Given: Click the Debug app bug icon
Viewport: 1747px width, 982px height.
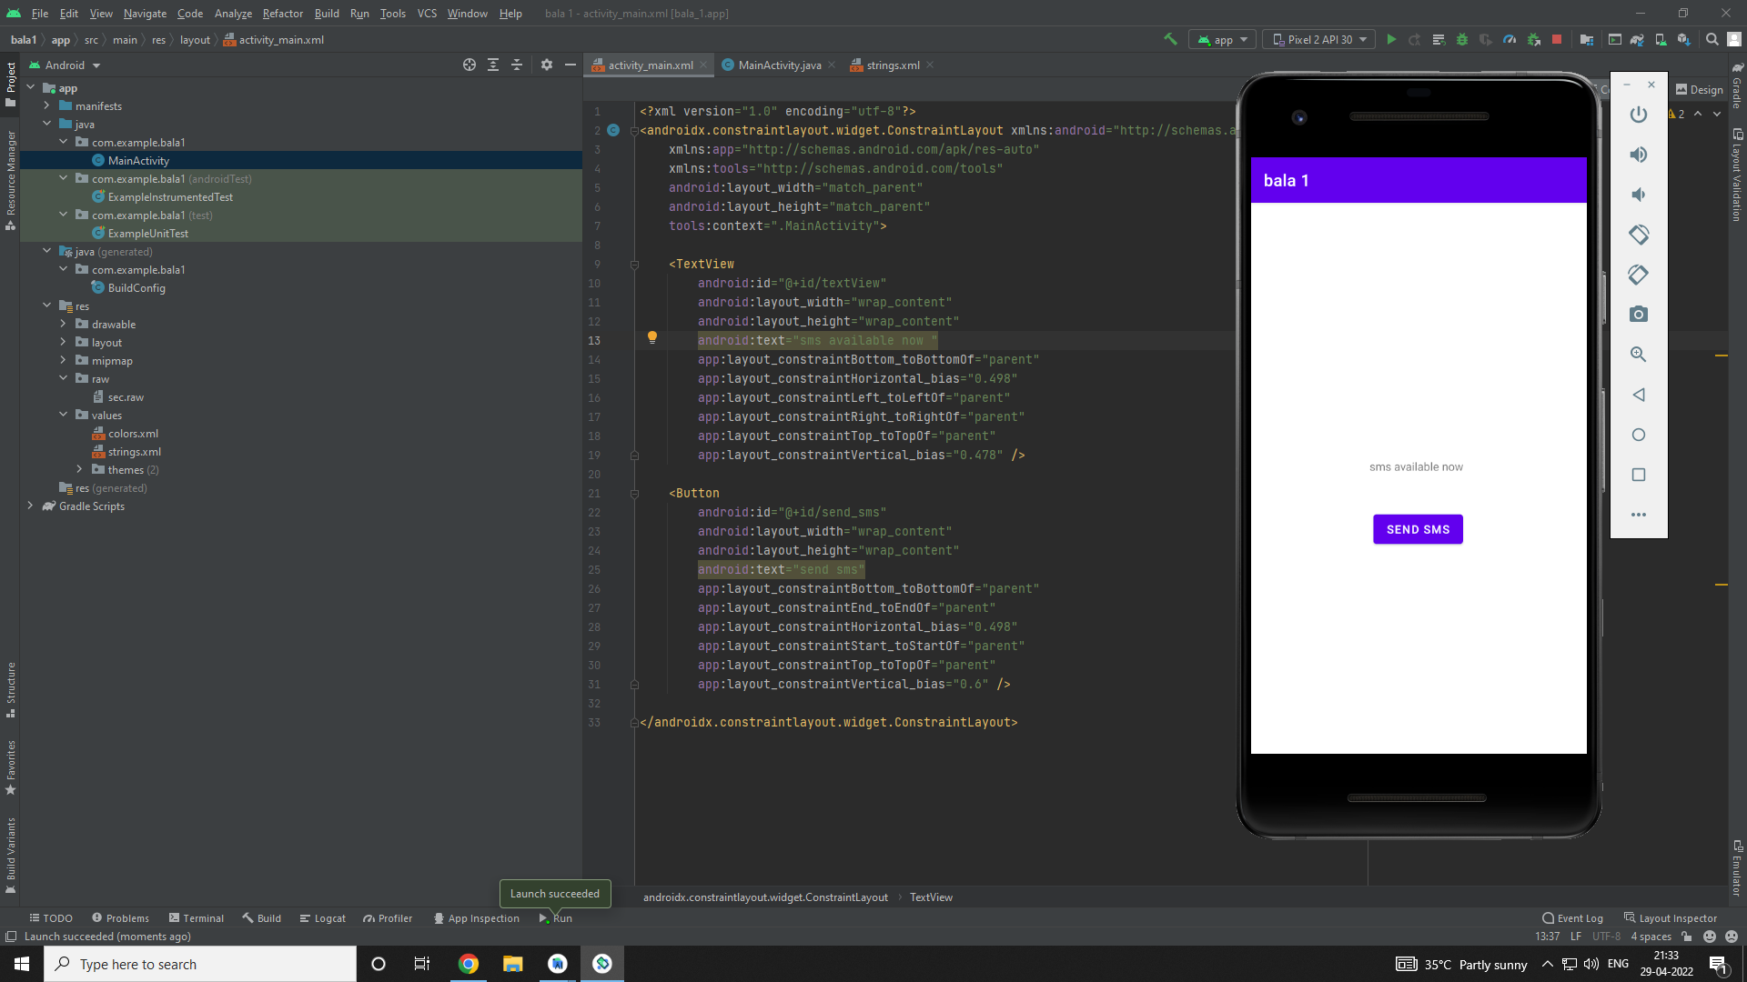Looking at the screenshot, I should pos(1462,40).
